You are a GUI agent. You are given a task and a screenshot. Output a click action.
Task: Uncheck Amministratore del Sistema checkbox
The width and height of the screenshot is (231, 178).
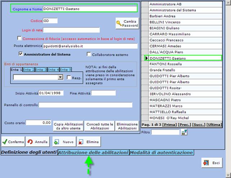coord(21,54)
